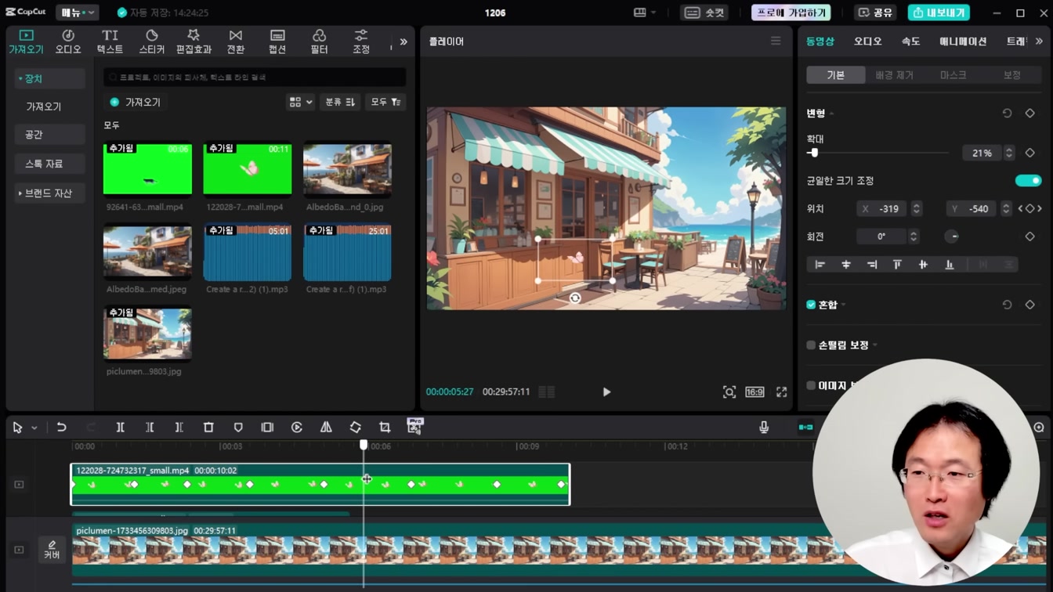Open the grid view mode dropdown
The height and width of the screenshot is (592, 1053).
tap(300, 102)
